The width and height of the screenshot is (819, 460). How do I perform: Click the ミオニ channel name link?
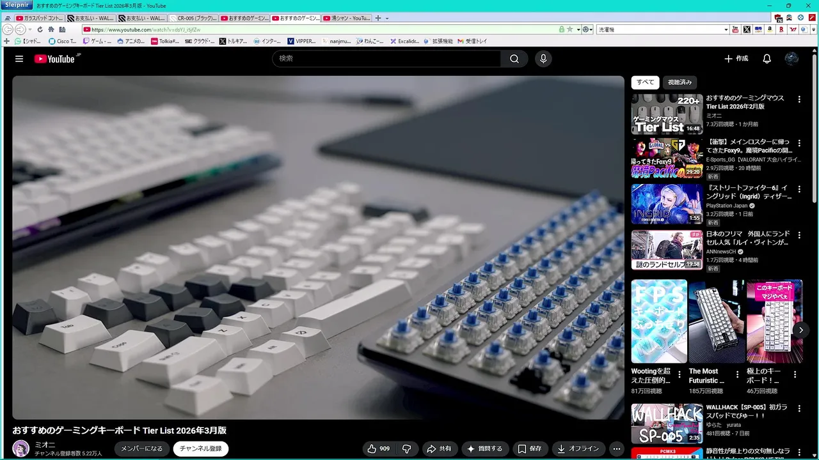pos(44,445)
